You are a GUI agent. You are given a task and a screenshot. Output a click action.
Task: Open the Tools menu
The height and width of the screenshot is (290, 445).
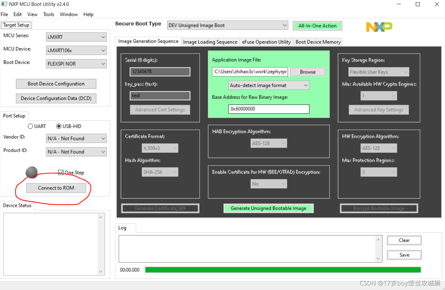(x=49, y=14)
